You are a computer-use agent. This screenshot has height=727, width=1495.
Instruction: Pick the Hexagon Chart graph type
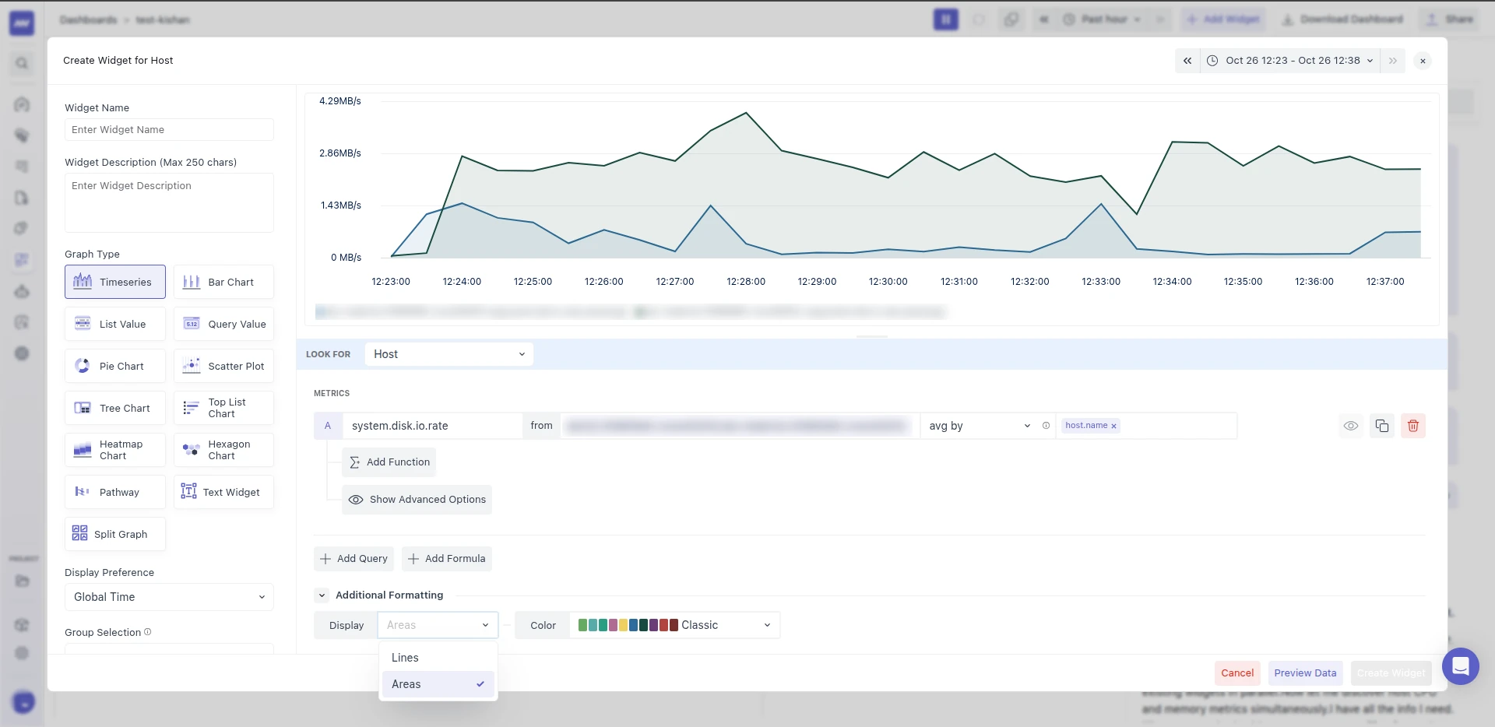[x=223, y=450]
